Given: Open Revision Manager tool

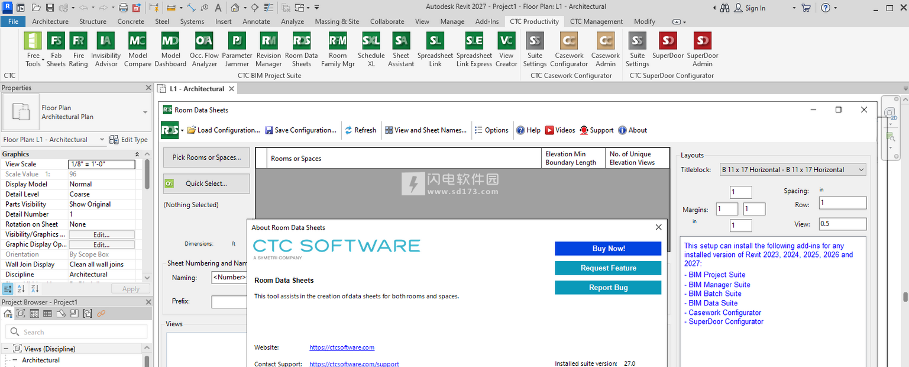Looking at the screenshot, I should click(269, 49).
